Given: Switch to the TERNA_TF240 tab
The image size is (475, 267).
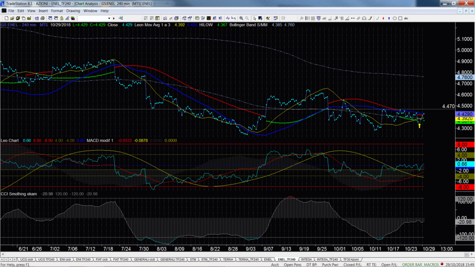Looking at the screenshot, I should point(249,260).
